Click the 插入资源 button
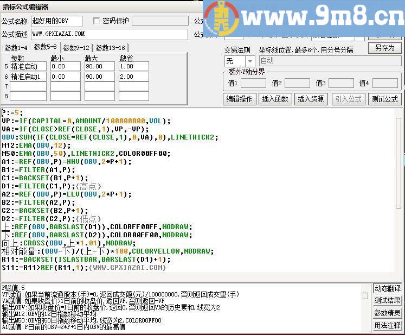 (x=311, y=99)
